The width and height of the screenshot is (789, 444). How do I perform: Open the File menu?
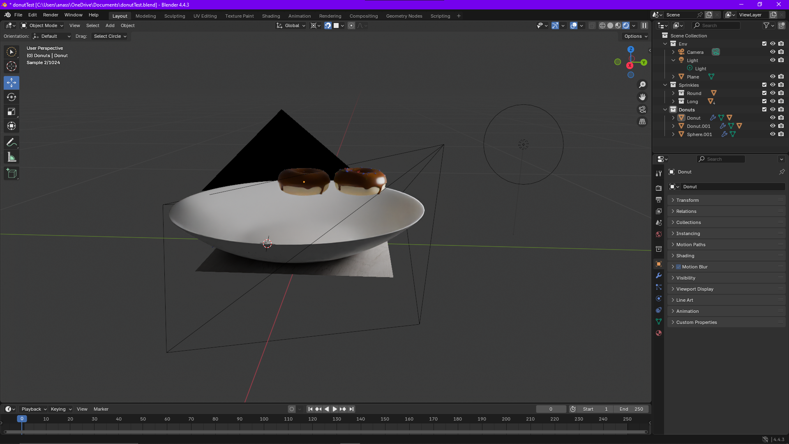[x=18, y=15]
